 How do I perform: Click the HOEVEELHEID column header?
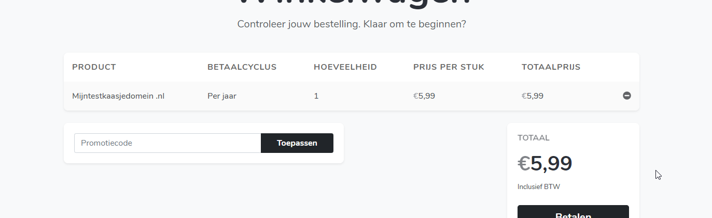click(x=345, y=67)
